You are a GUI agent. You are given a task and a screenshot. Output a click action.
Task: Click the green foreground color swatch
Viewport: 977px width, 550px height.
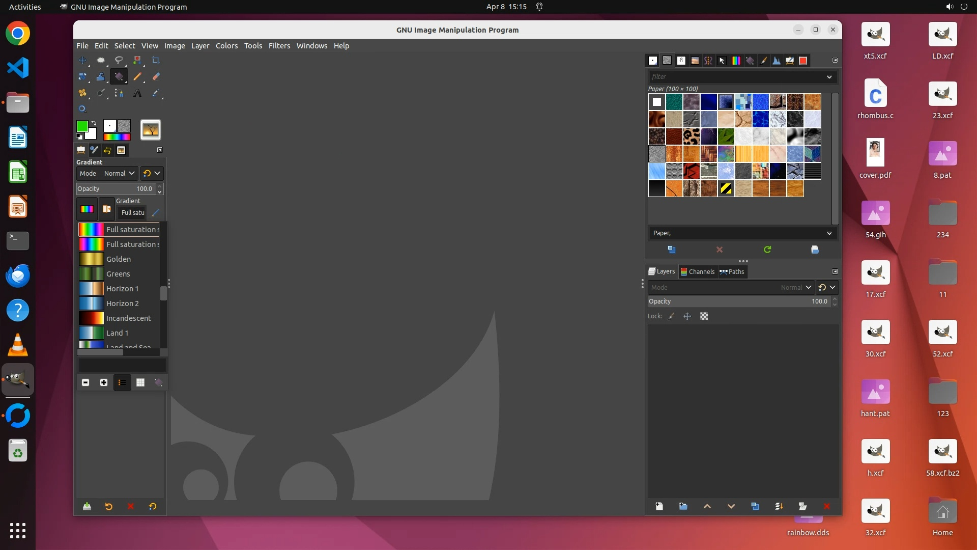(x=81, y=126)
